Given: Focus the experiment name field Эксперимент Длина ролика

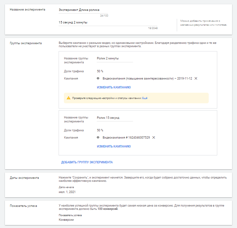Looking at the screenshot, I should pyautogui.click(x=83, y=10).
